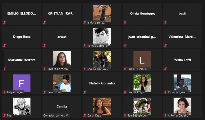
Task: Click muted mic icon on Natalia Gonzalez tile
Action: point(85,92)
